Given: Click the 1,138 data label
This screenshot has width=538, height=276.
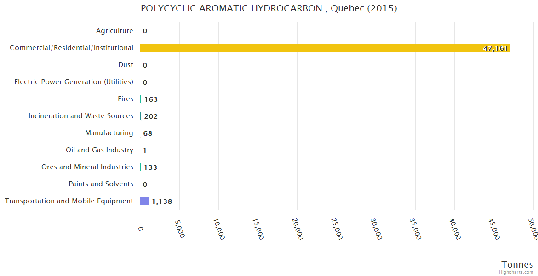Looking at the screenshot, I should tap(162, 201).
